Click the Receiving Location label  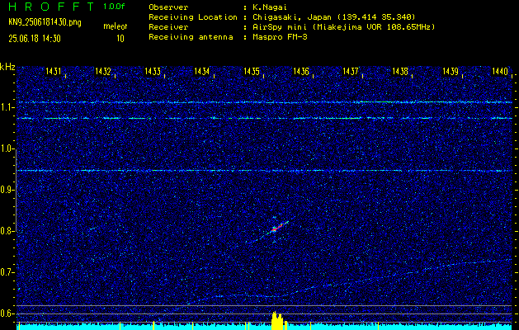193,16
